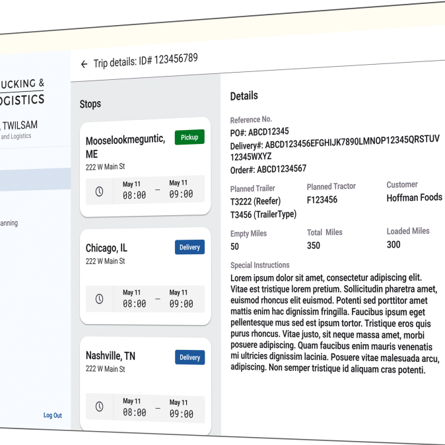Viewport: 445px width, 445px height.
Task: Click the Trucking & Logistics logo
Action: pos(22,92)
